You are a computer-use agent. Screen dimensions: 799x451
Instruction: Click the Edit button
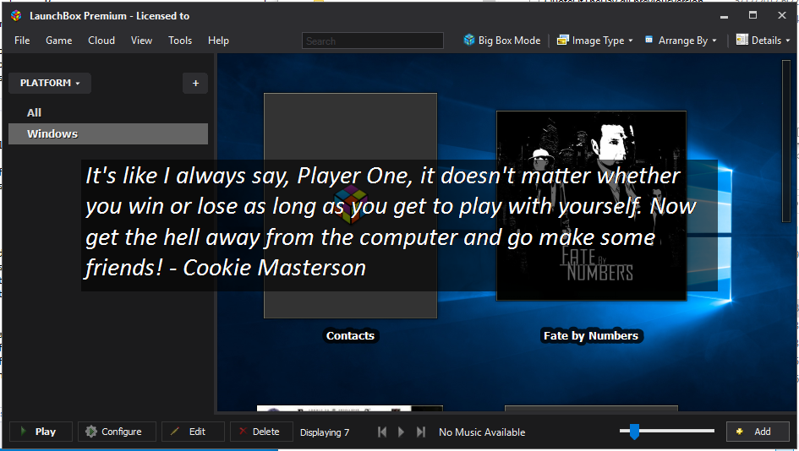tap(193, 432)
